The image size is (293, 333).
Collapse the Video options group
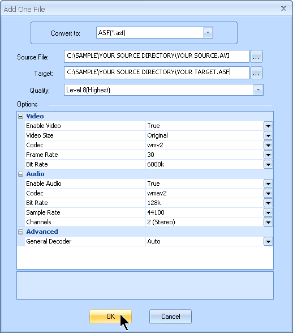pos(20,116)
